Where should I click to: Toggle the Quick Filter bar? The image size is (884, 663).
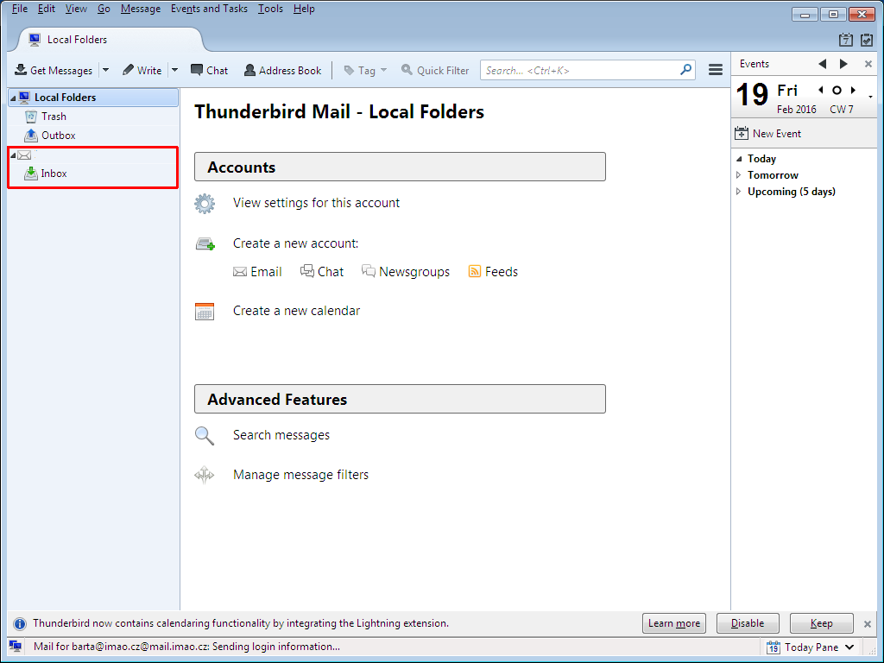435,70
